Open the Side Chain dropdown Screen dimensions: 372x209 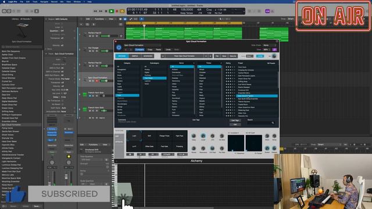[x=270, y=45]
